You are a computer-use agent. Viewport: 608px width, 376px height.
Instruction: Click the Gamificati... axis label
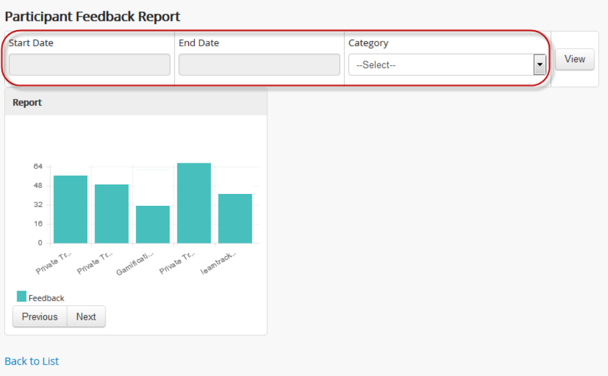(x=135, y=263)
